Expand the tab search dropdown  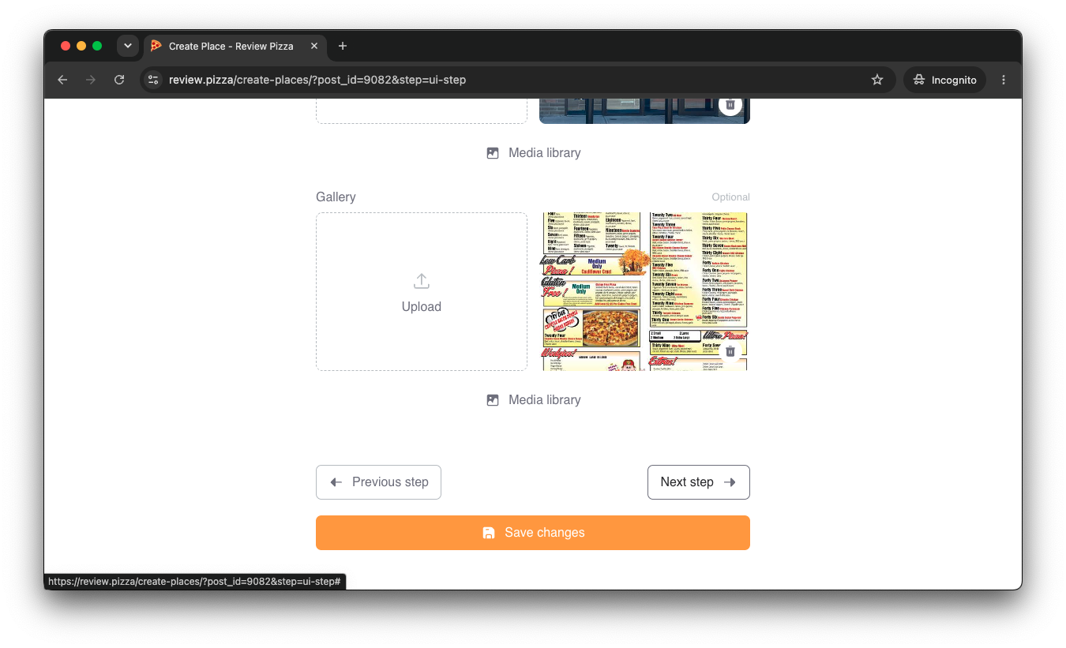click(x=127, y=46)
